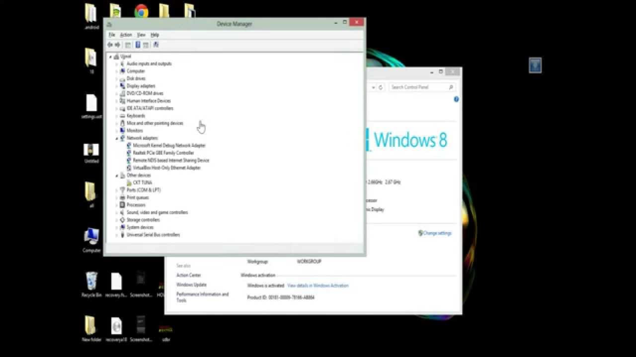Viewport: 636px width, 357px height.
Task: Click the Scan for hardware changes toolbar icon
Action: 156,45
